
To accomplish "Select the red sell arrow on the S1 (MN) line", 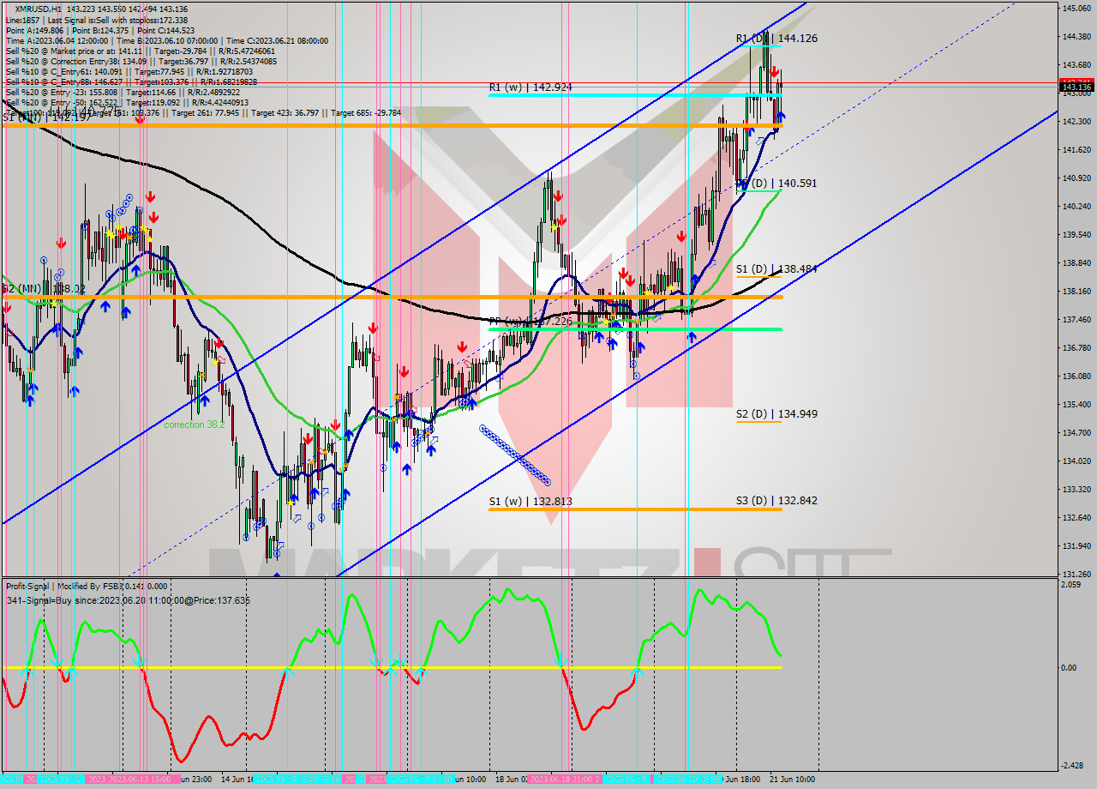I will [x=139, y=118].
